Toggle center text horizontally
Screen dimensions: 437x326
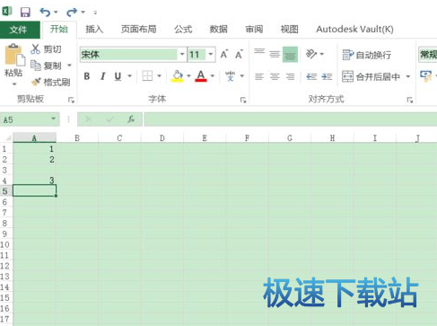[275, 76]
